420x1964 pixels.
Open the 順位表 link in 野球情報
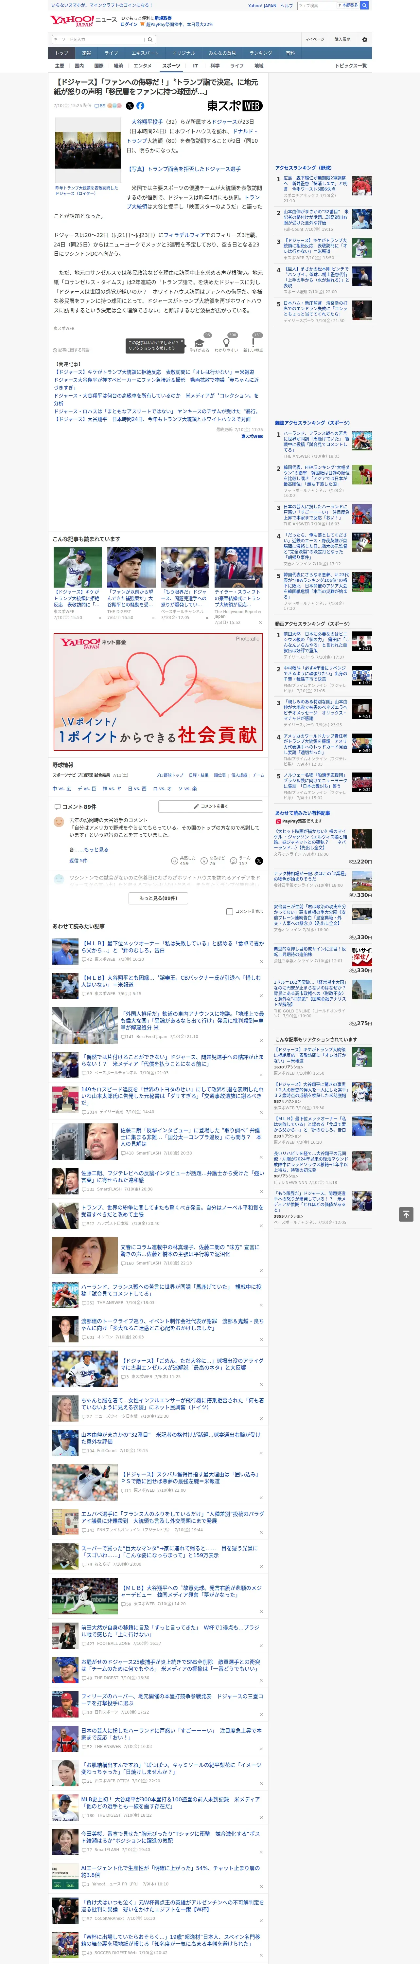coord(219,775)
